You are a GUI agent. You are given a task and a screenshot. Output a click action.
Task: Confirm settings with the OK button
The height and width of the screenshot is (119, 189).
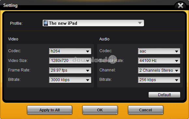click(100, 110)
